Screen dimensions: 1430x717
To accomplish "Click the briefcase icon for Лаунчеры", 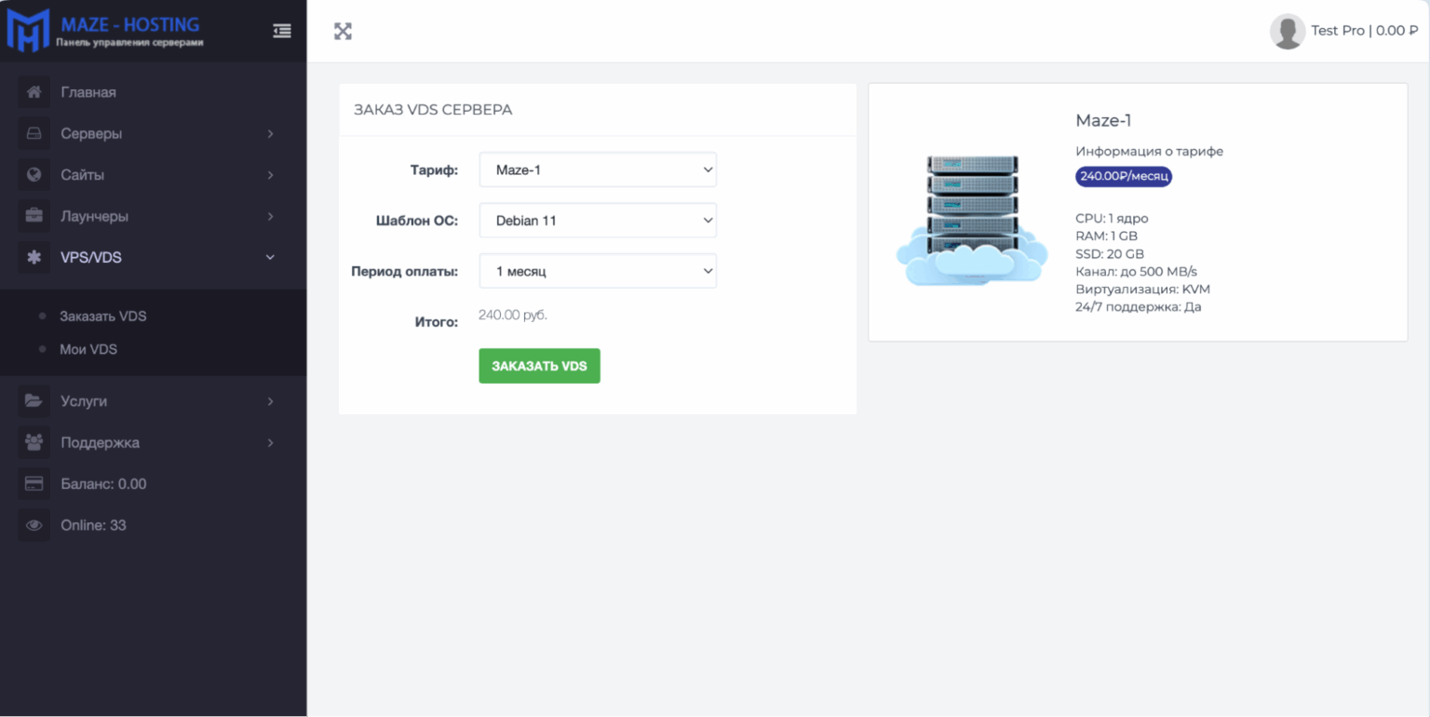I will pos(34,215).
